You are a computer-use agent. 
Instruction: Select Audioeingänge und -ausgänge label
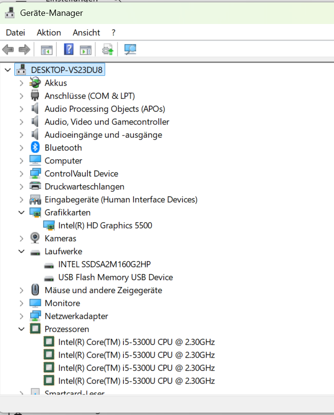tap(104, 135)
